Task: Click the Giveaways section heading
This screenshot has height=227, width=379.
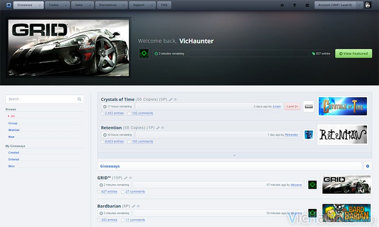Action: point(110,166)
